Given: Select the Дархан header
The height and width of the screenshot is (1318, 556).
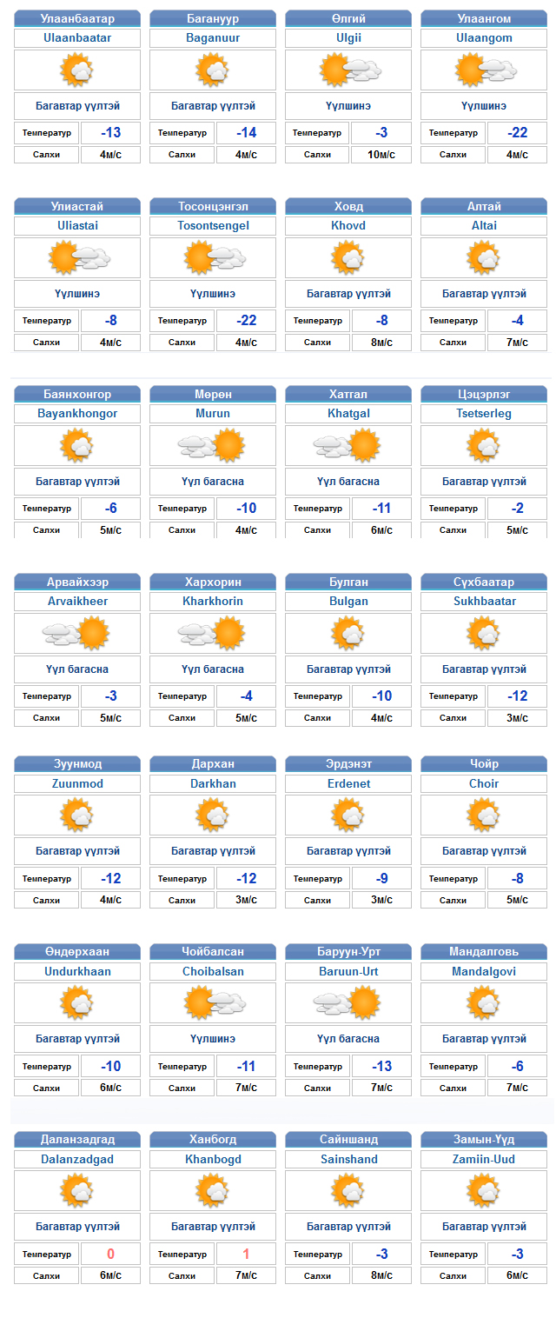Looking at the screenshot, I should (x=213, y=764).
